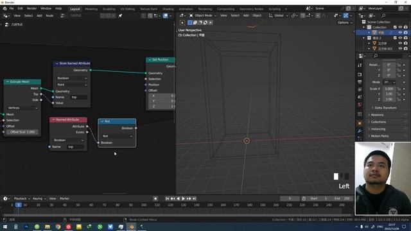
Task: Toggle Collection exclude checkbox in outliner
Action: [395, 27]
